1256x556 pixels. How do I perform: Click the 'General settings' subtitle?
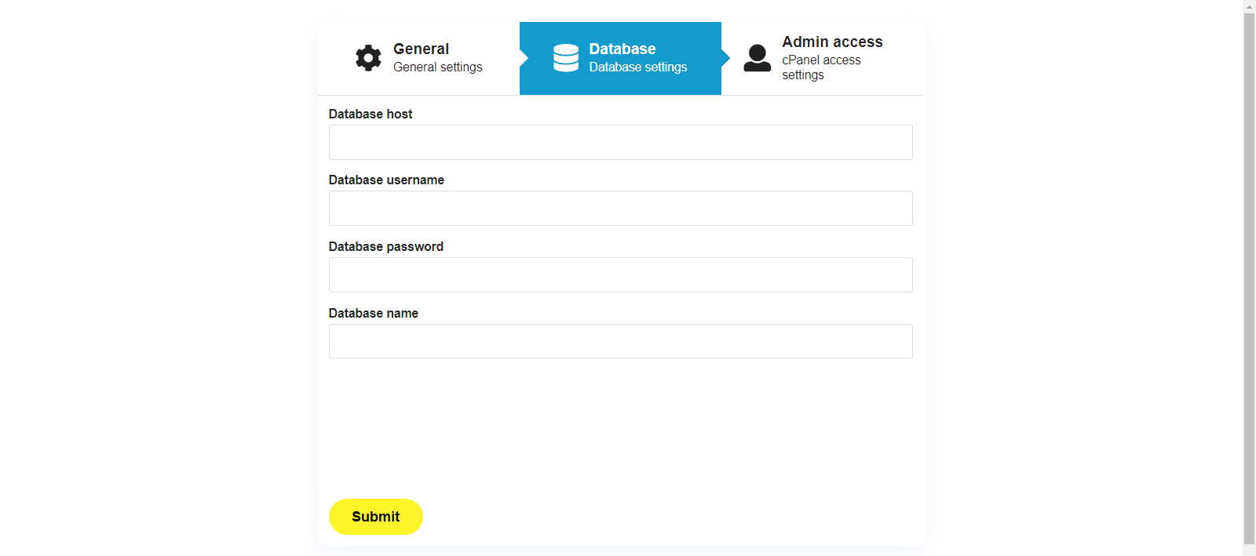(x=437, y=67)
